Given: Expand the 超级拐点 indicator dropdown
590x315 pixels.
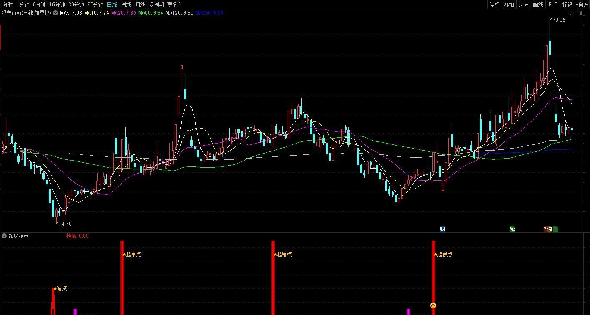Looking at the screenshot, I should (4, 236).
